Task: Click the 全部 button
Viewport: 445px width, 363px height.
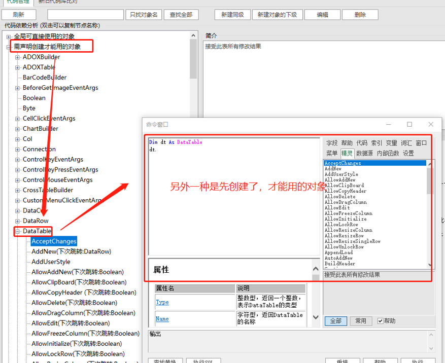Action: click(x=336, y=321)
